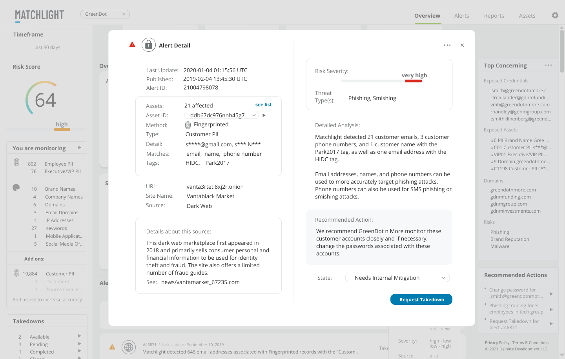
Task: Open the Terms & Conditions link
Action: point(530,343)
